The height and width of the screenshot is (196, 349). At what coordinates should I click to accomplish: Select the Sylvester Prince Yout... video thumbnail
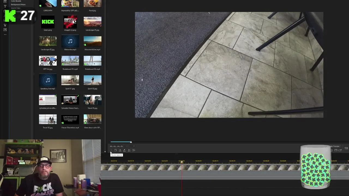click(x=70, y=100)
